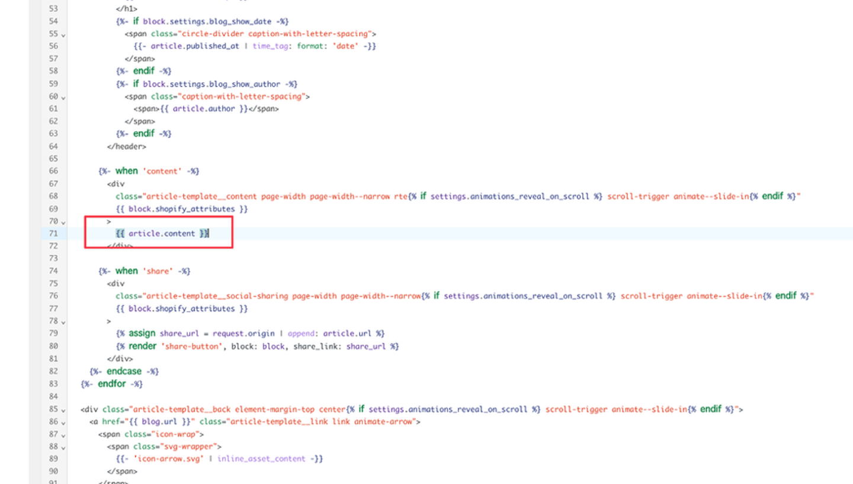Click the 'endif' tag on line 58
Screen dimensions: 853x484
pyautogui.click(x=144, y=71)
